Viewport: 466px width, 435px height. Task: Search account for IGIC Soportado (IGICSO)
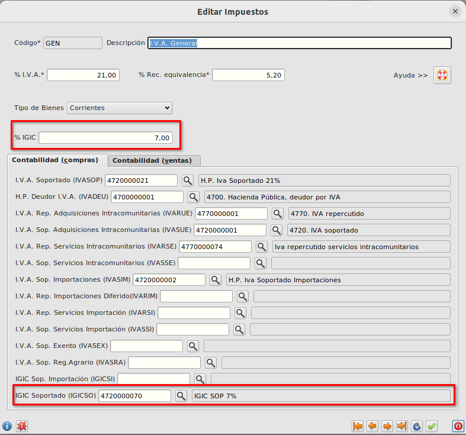pyautogui.click(x=181, y=396)
